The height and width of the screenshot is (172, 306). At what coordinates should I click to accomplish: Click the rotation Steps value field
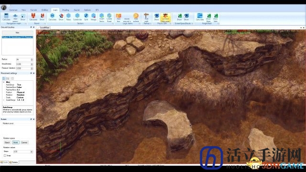22,151
